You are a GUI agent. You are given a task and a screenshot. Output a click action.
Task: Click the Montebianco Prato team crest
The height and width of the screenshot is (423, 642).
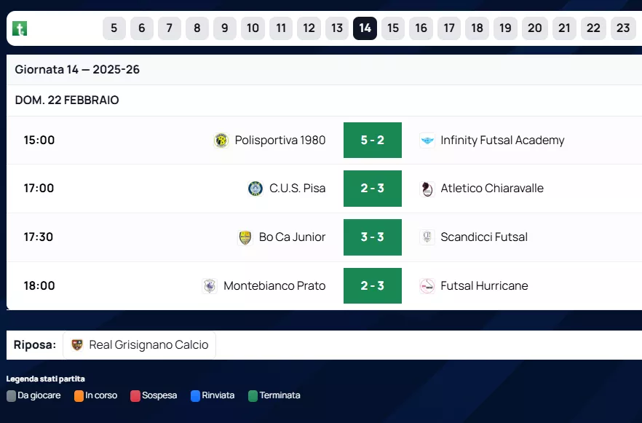(x=210, y=286)
